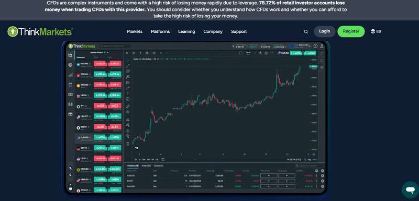419x201 pixels.
Task: Expand the Market Watch dropdown arrow
Action: click(107, 53)
